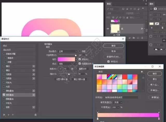Click 确定 in gradient editor
This screenshot has width=166, height=122.
click(155, 74)
